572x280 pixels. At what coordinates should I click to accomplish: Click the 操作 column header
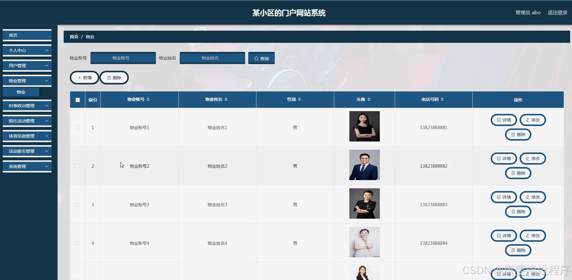point(518,100)
